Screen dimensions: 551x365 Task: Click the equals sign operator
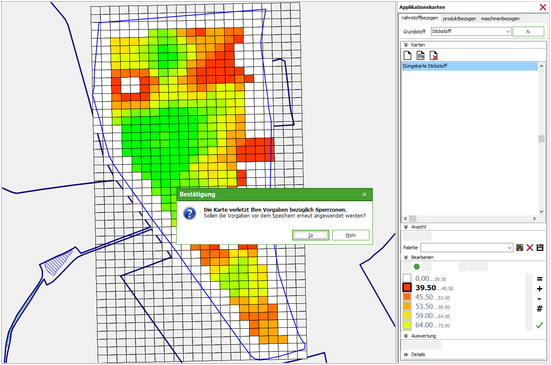coord(539,279)
